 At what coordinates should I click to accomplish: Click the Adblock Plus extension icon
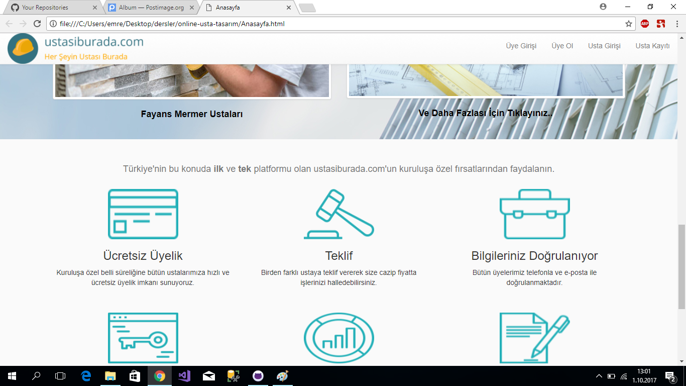[644, 23]
